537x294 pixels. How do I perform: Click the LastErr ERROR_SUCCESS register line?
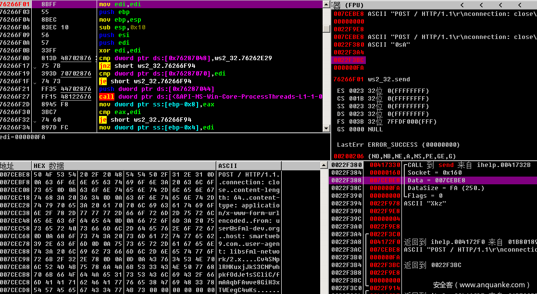tap(397, 145)
